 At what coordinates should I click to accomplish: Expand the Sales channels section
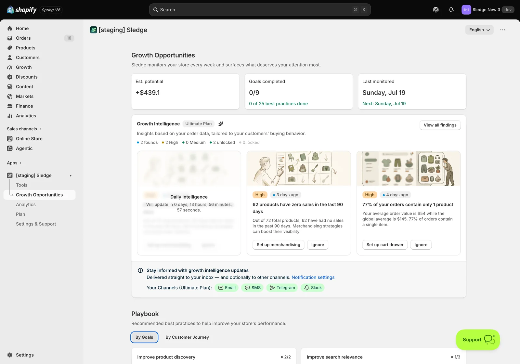tap(24, 129)
